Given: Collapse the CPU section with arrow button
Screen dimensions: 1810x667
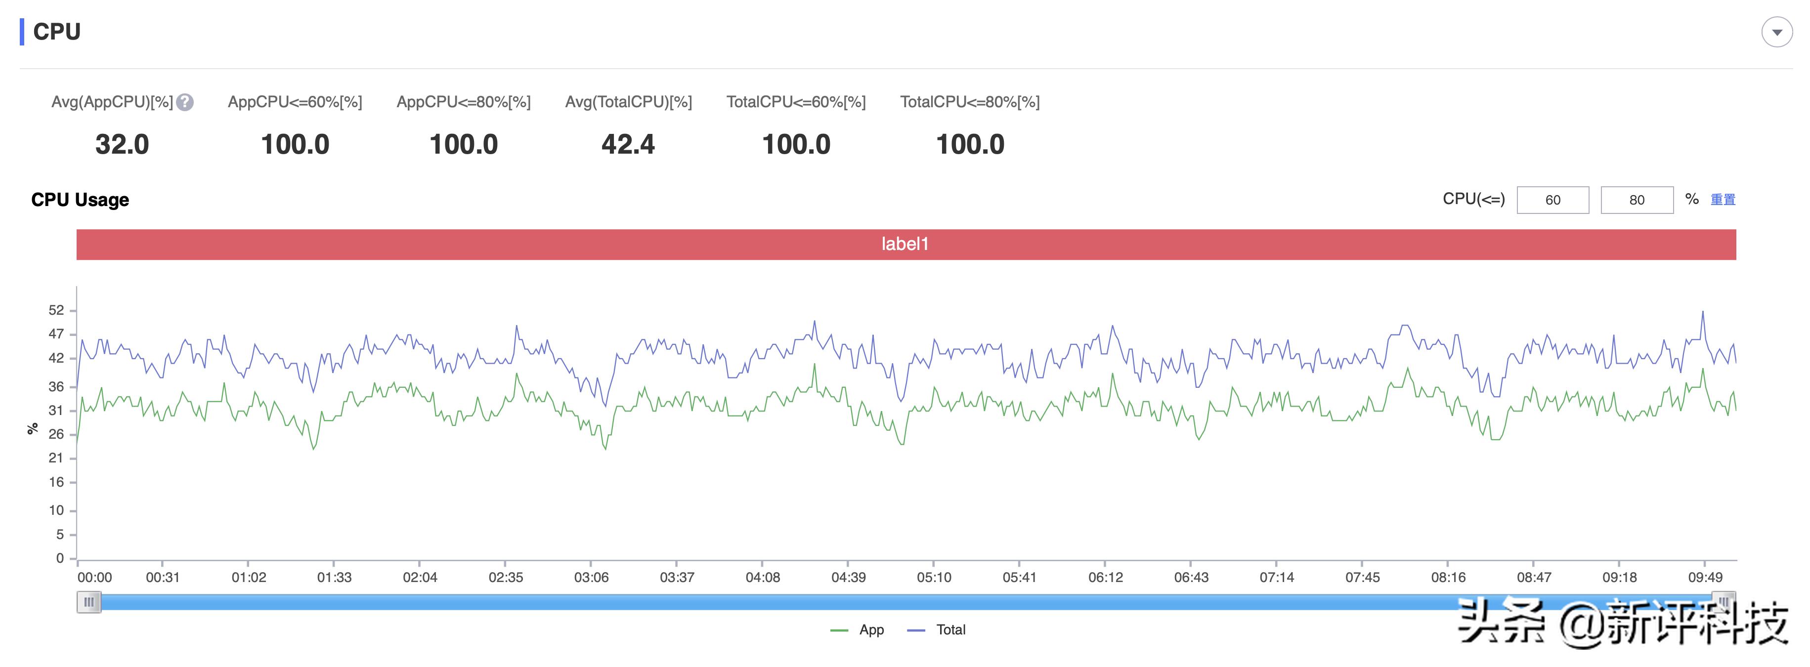Looking at the screenshot, I should (x=1776, y=32).
